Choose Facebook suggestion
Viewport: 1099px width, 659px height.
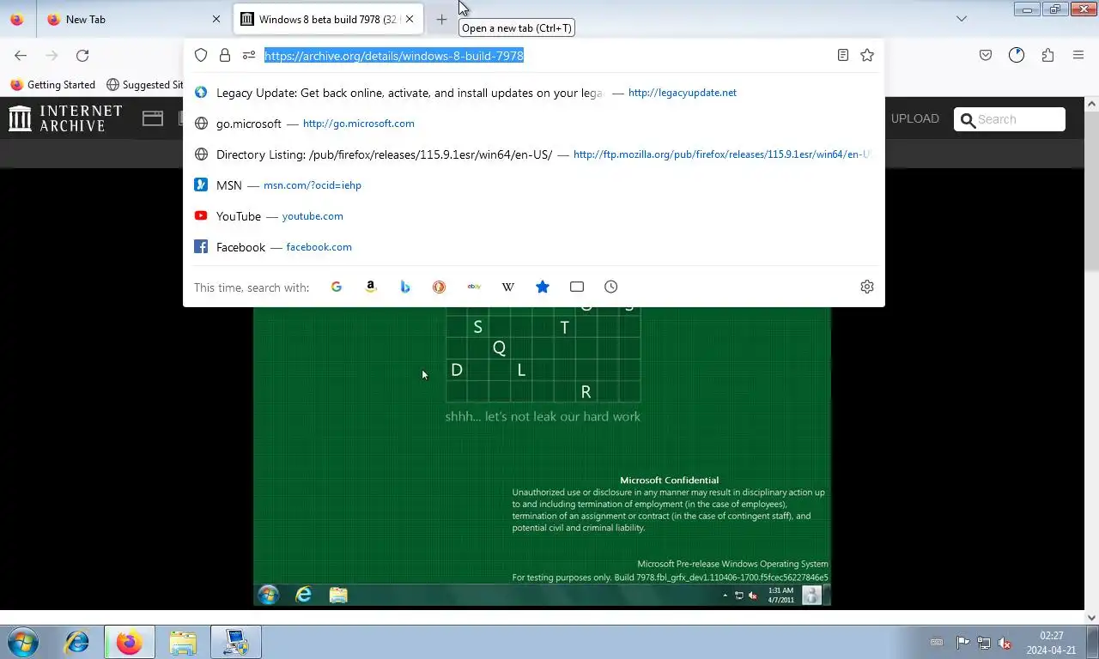tap(534, 247)
